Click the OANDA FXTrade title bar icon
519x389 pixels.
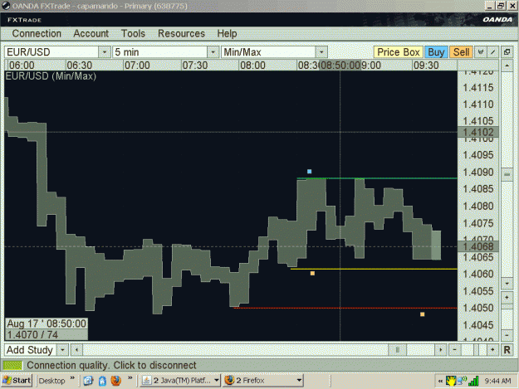[6, 6]
